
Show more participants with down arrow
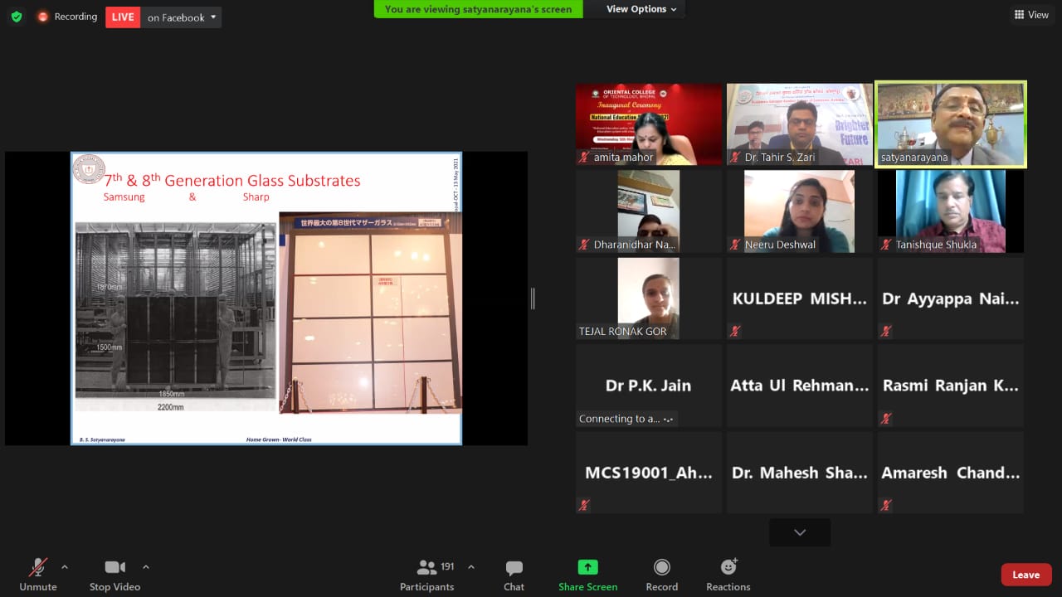pos(800,532)
